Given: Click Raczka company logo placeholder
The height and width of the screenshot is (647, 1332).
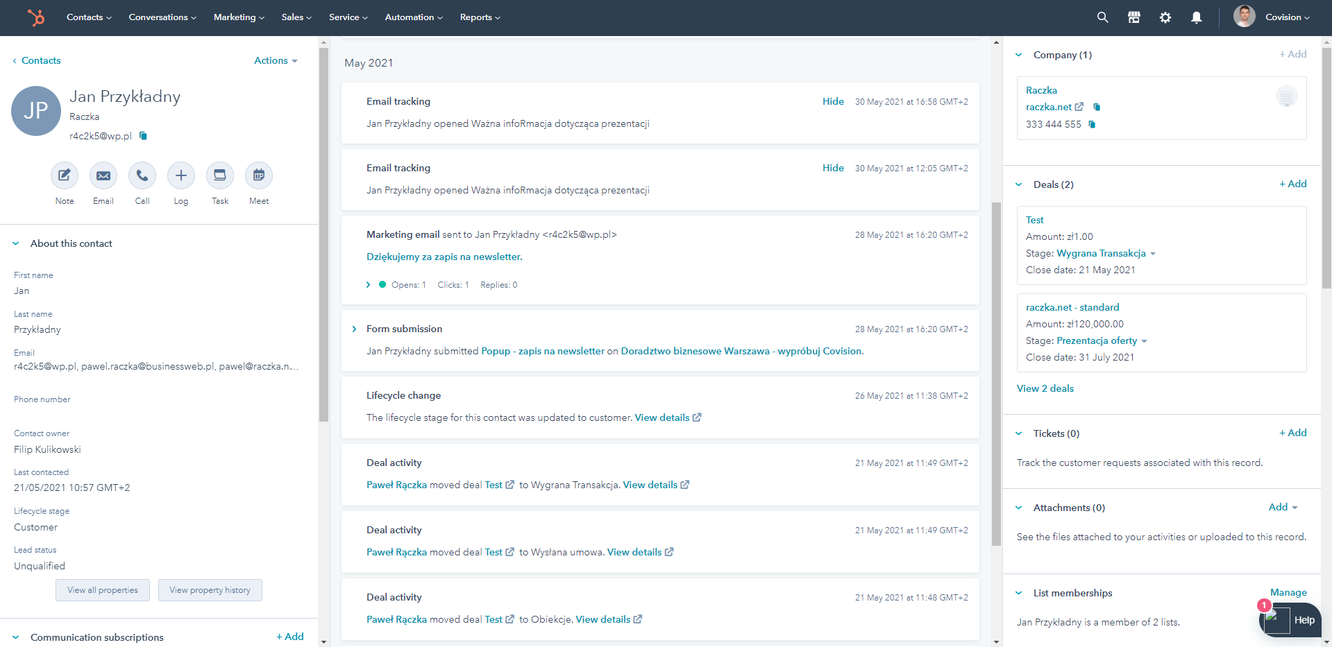Looking at the screenshot, I should coord(1287,96).
